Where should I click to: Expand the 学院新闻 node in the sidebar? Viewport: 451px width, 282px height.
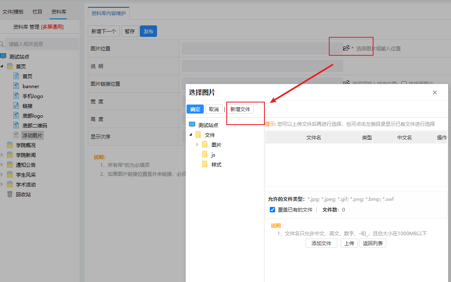coord(2,155)
